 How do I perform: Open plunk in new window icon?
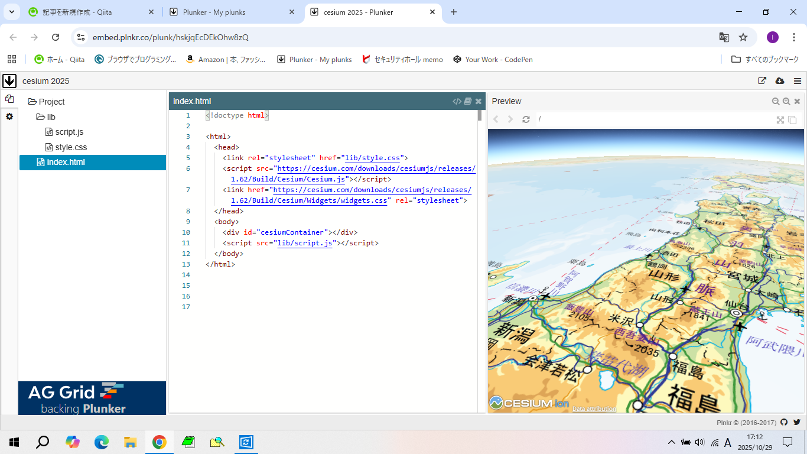point(762,81)
